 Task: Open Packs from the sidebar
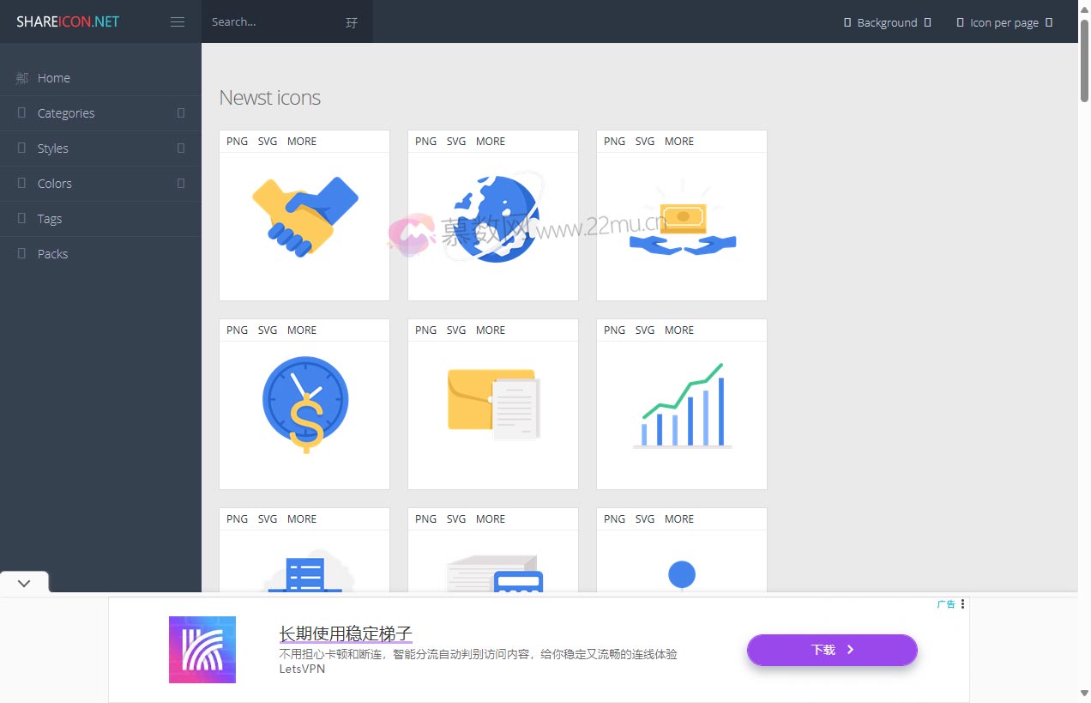52,254
